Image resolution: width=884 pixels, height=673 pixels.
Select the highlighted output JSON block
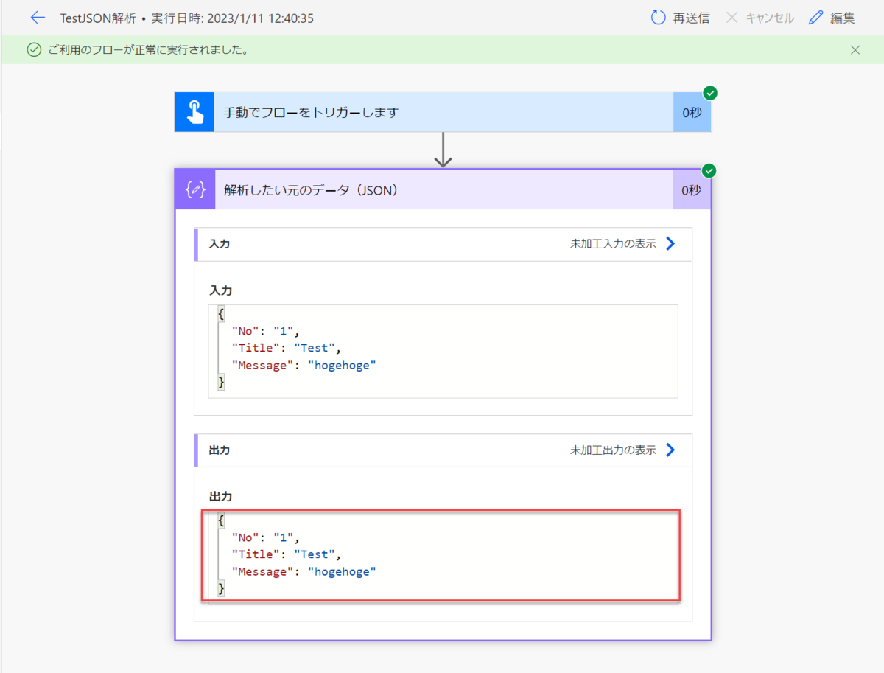coord(441,557)
